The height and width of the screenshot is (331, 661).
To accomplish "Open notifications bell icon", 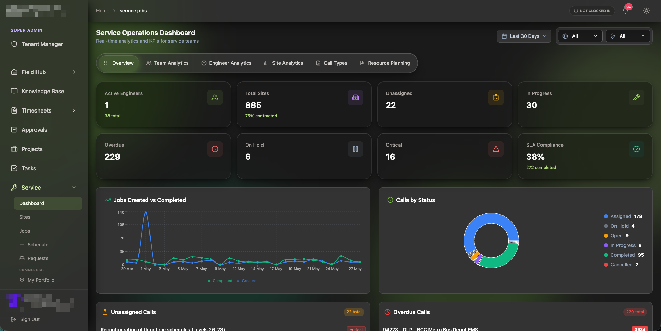I will tap(626, 11).
